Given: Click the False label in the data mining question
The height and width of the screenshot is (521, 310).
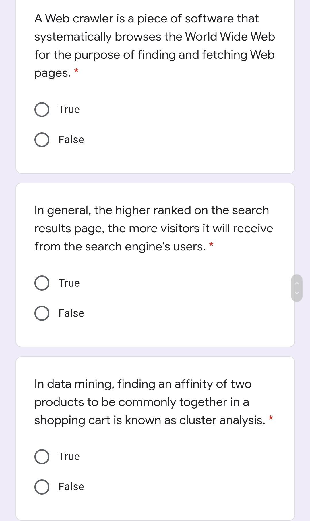Looking at the screenshot, I should pyautogui.click(x=71, y=486).
